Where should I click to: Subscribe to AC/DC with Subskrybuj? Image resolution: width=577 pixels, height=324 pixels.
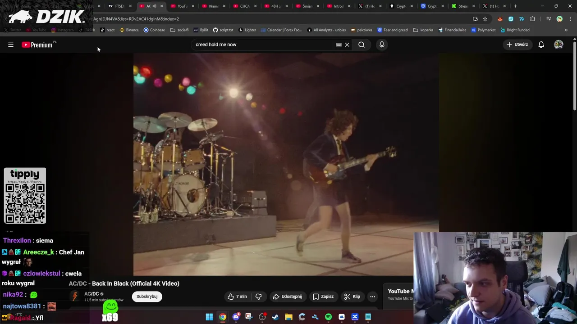[x=147, y=297]
